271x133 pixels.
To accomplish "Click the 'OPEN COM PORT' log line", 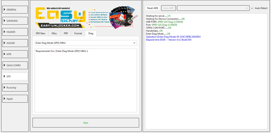I will click(x=159, y=28).
